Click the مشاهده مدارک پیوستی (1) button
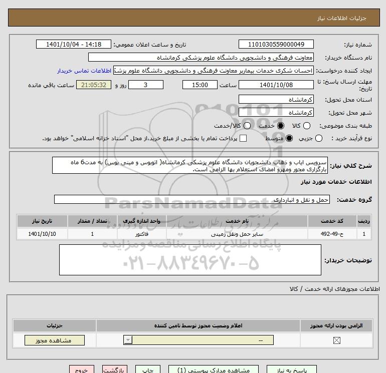Image resolution: width=386 pixels, height=373 pixels. tap(214, 369)
